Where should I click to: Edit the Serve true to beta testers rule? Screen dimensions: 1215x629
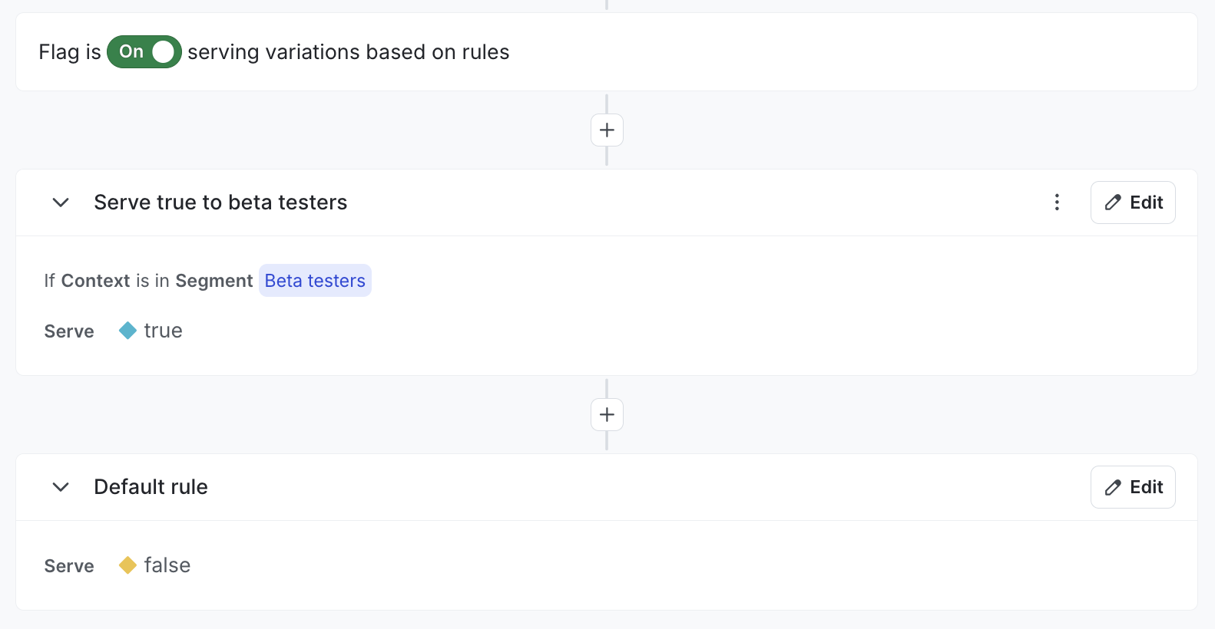[1133, 202]
